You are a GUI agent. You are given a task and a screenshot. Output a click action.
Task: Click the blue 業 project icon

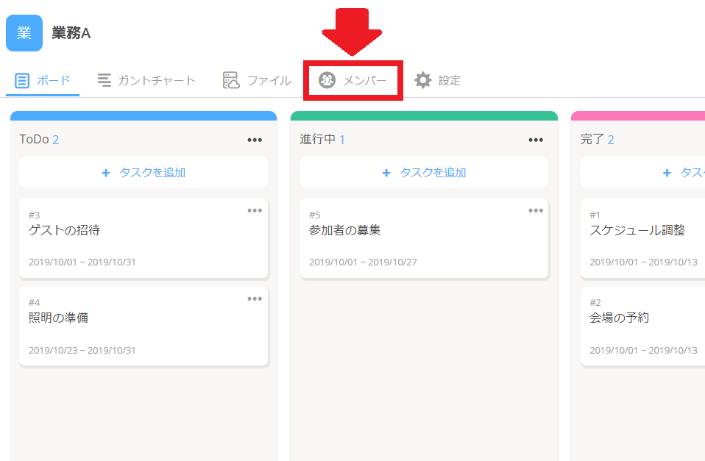pos(24,32)
